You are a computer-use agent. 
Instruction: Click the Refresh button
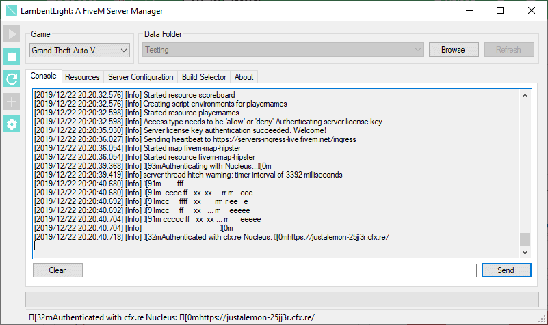(x=509, y=50)
